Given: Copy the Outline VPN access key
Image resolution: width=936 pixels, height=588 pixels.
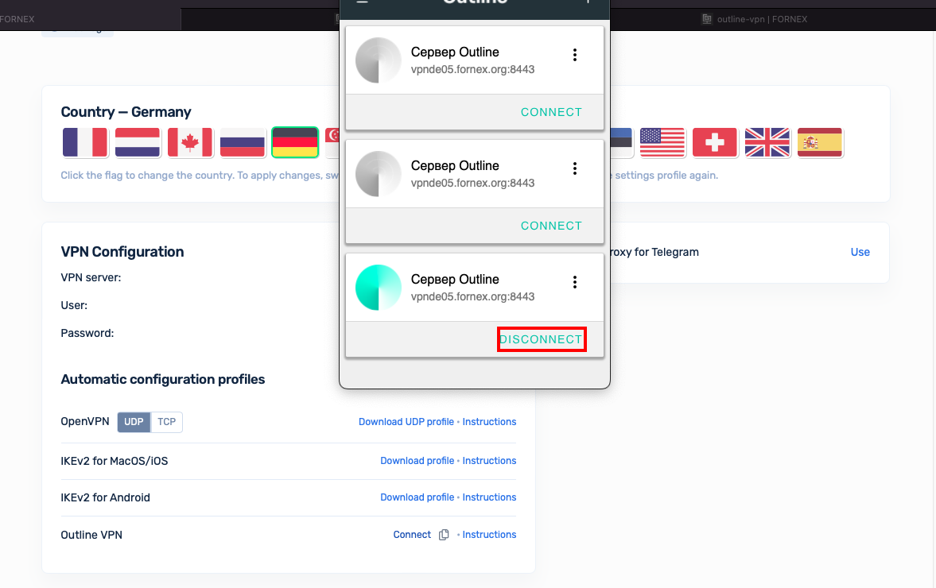Looking at the screenshot, I should (x=444, y=535).
